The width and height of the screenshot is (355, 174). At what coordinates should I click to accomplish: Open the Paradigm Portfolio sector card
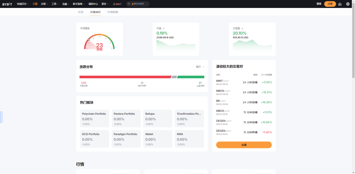[126, 139]
